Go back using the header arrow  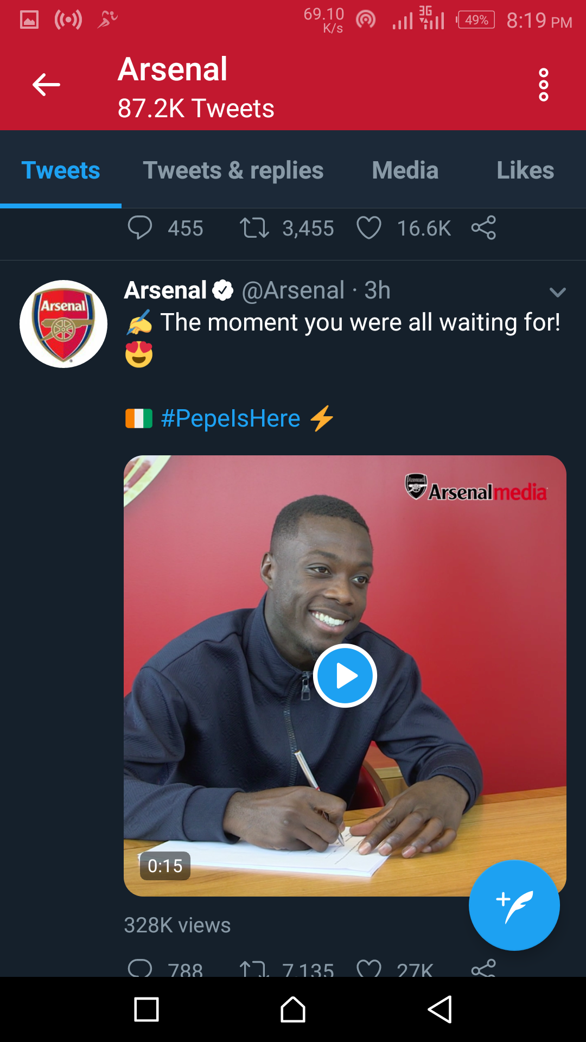(46, 85)
